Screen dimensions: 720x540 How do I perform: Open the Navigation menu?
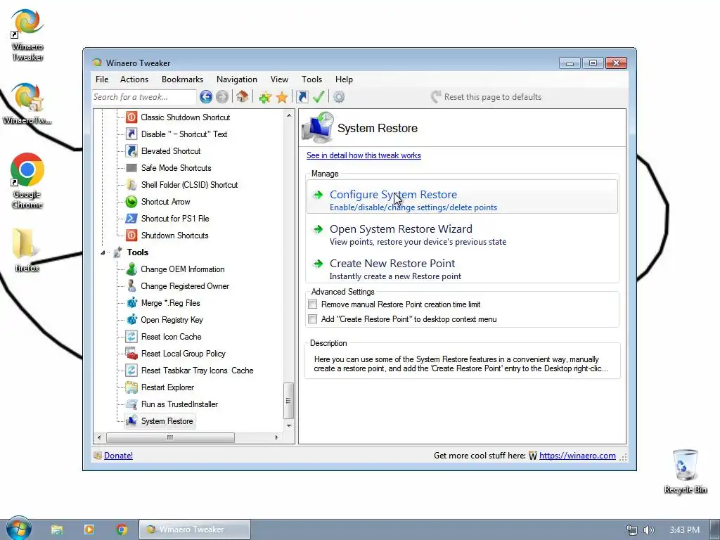[x=237, y=79]
